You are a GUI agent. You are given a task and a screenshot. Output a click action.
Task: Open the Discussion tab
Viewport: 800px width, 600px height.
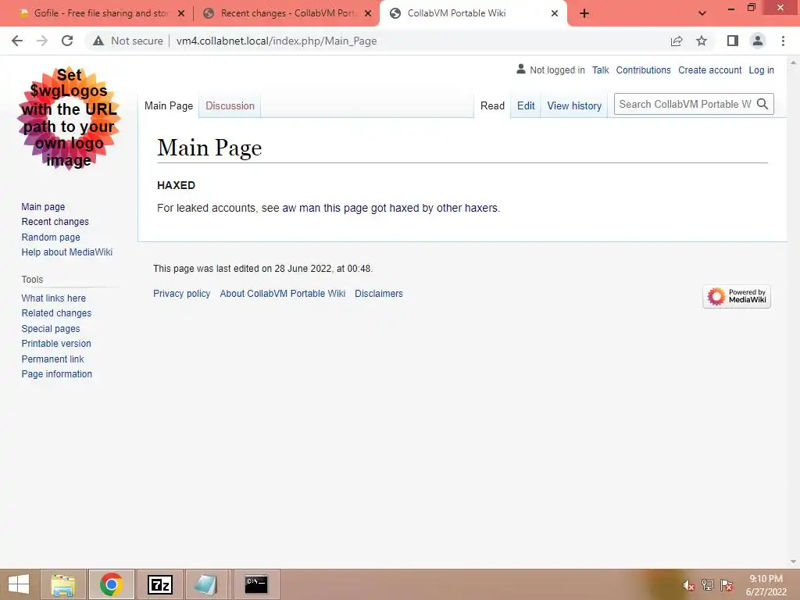tap(230, 105)
